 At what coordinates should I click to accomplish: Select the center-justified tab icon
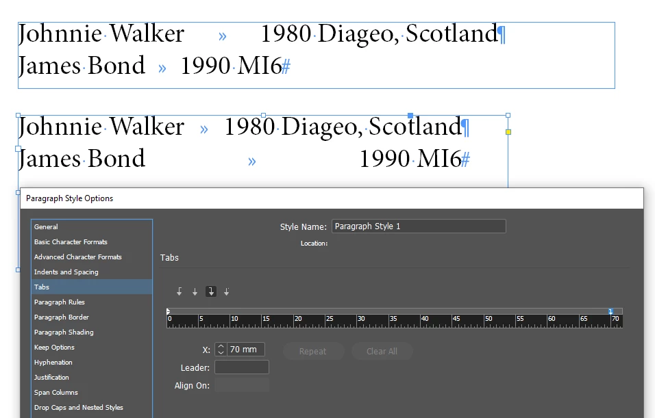pos(195,291)
